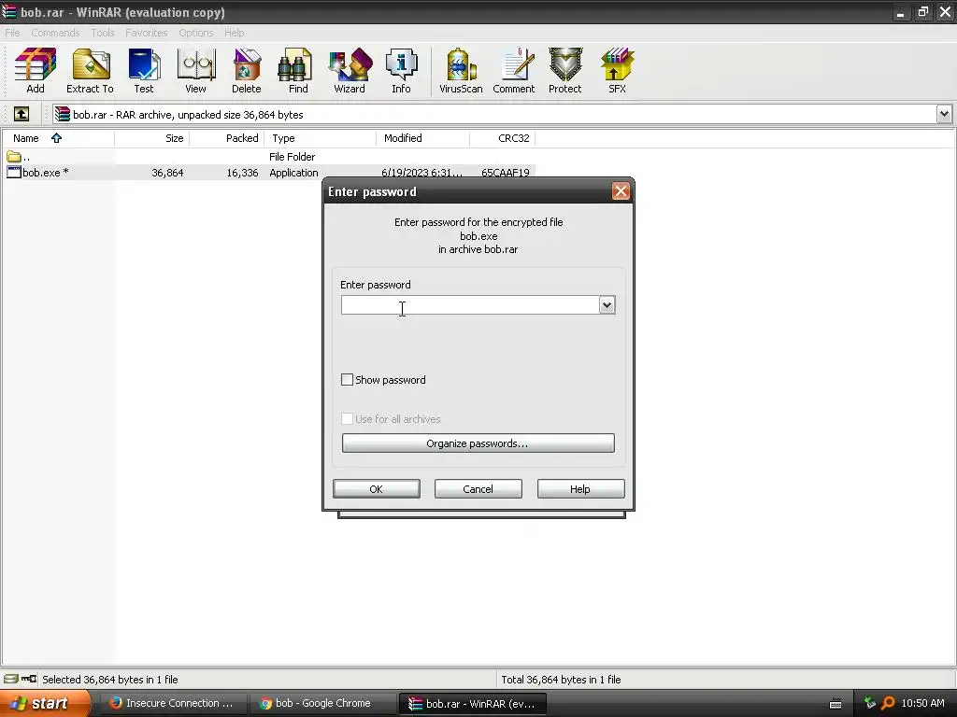Click the 16,336 packed cell

click(x=242, y=173)
